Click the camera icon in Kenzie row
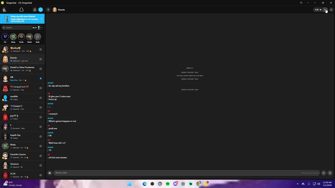The image size is (335, 188). pos(41,59)
